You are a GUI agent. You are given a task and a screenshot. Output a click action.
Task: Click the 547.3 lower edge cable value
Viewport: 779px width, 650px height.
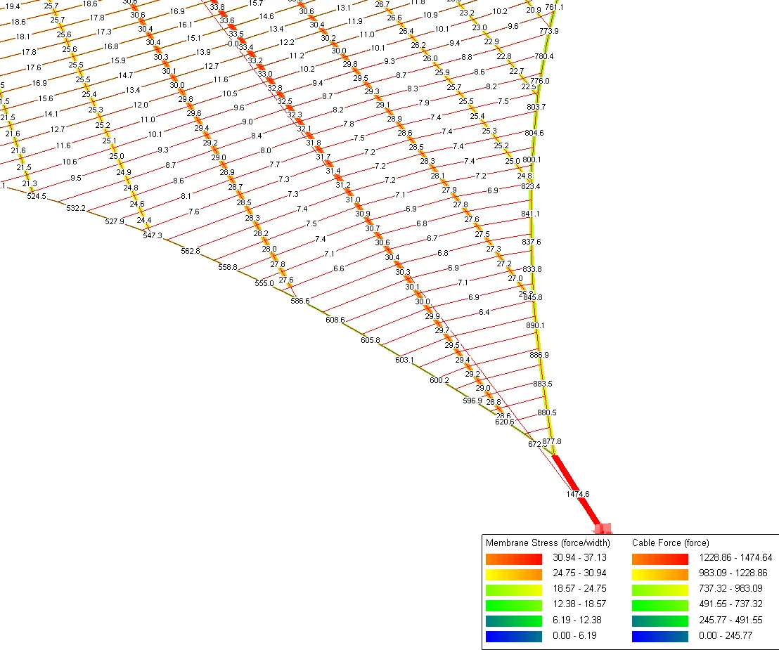pos(153,235)
